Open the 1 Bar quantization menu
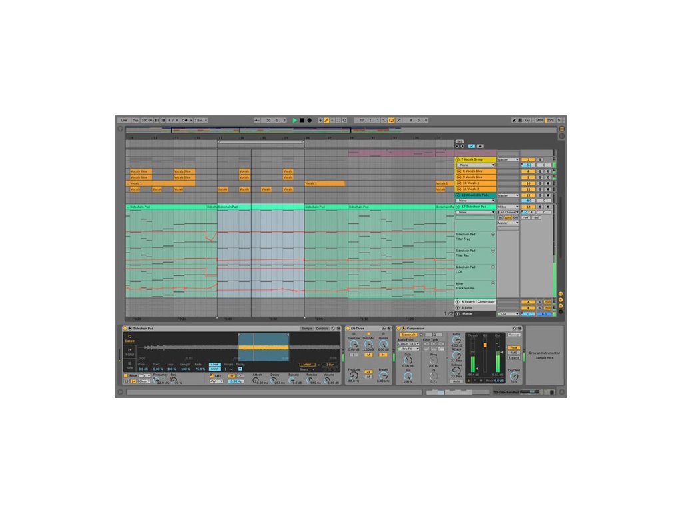 point(200,120)
